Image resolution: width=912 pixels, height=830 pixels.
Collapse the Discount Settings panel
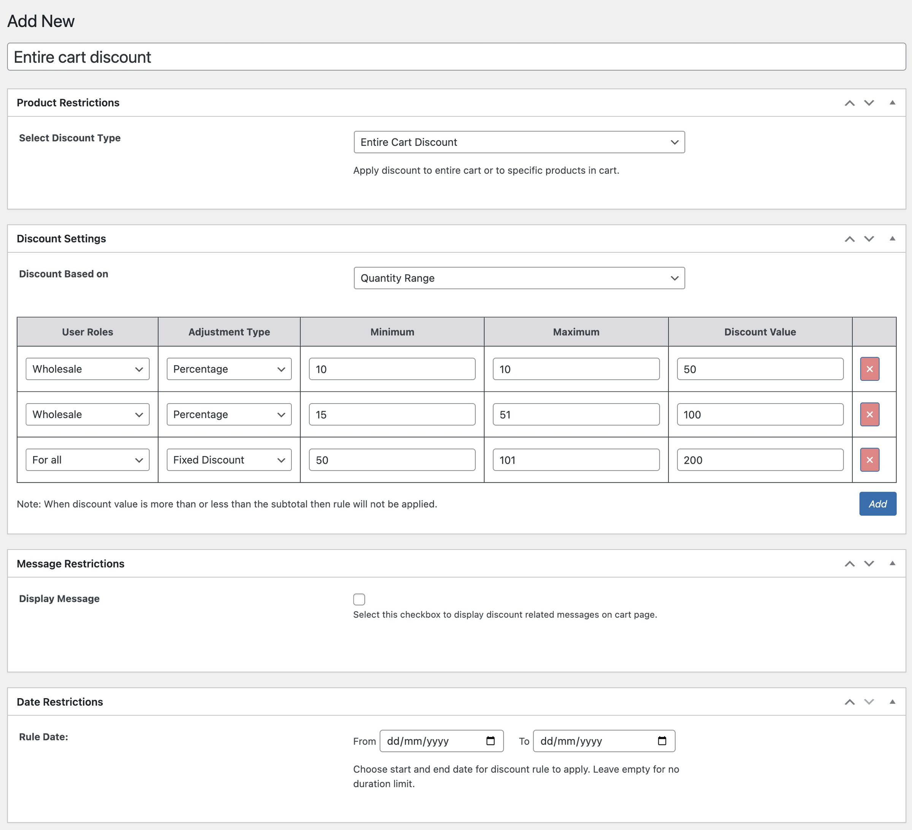tap(893, 239)
